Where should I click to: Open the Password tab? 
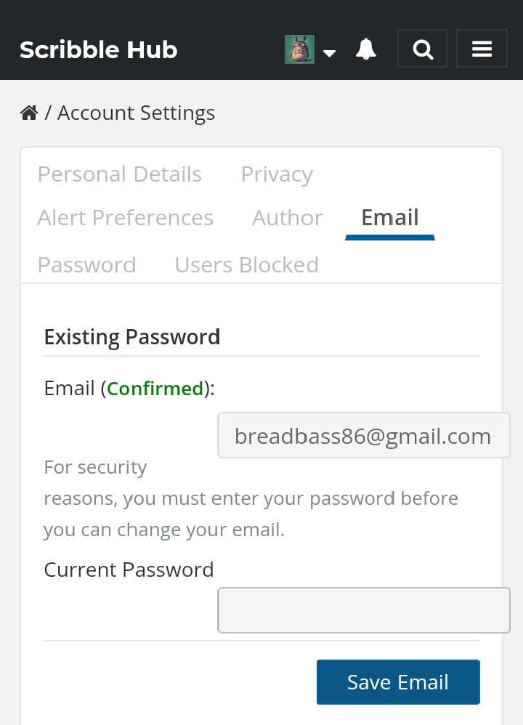tap(86, 264)
